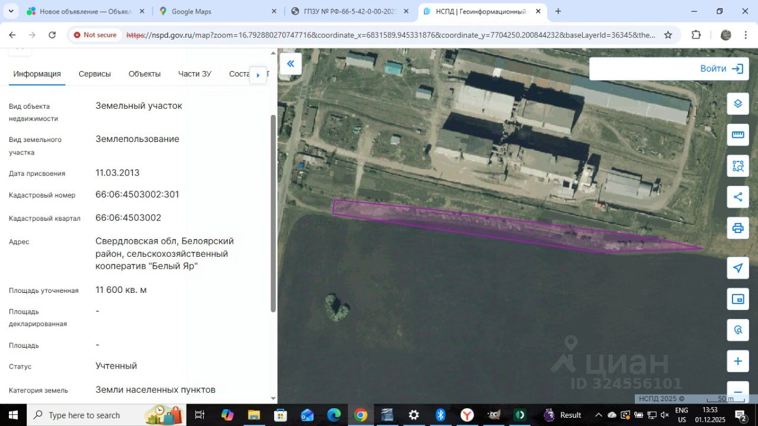Click the info panel vertical scrollbar
Viewport: 758px width, 426px height.
click(273, 214)
